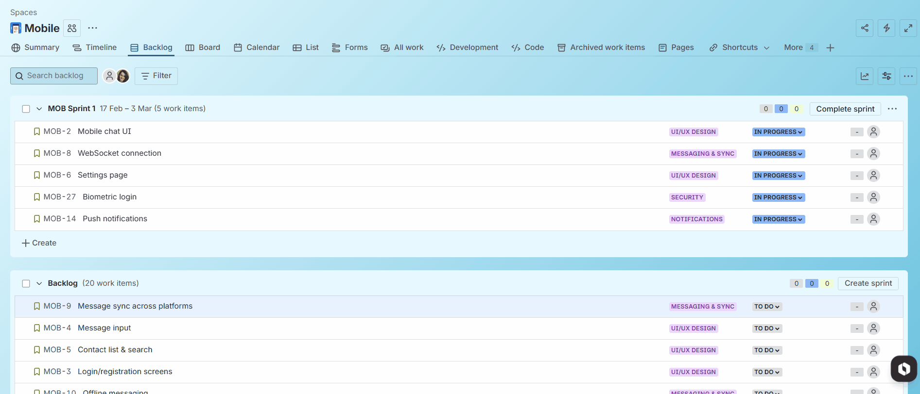920x394 pixels.
Task: Open the backlog more-options ellipsis near view settings
Action: 908,76
